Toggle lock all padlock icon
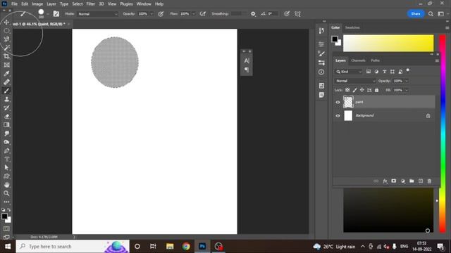Screen dimensions: 451x253 coord(377,90)
